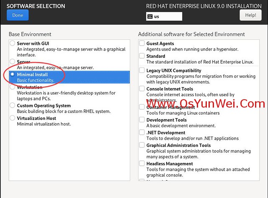
Task: Enable Console Internet Tools checkbox
Action: (x=142, y=88)
